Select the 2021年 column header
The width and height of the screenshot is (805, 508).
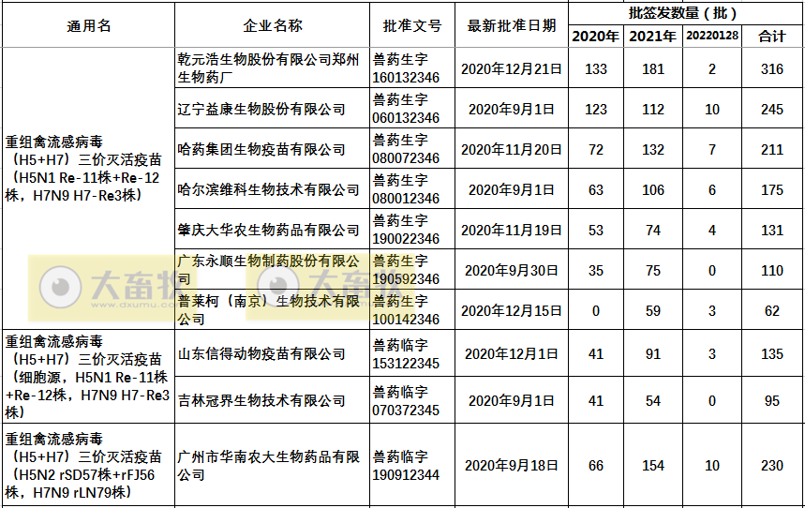coord(652,37)
